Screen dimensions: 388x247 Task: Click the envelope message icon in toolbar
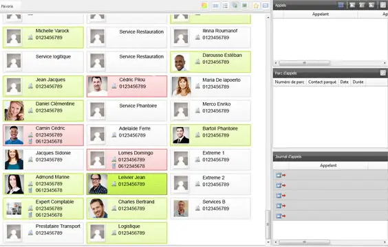[x=266, y=5]
